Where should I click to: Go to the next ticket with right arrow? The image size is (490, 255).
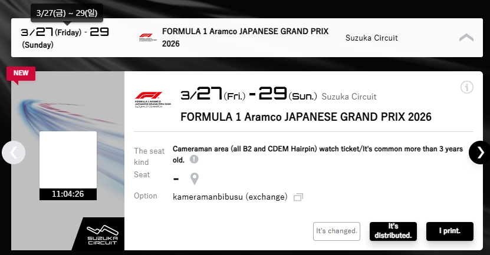click(x=480, y=153)
